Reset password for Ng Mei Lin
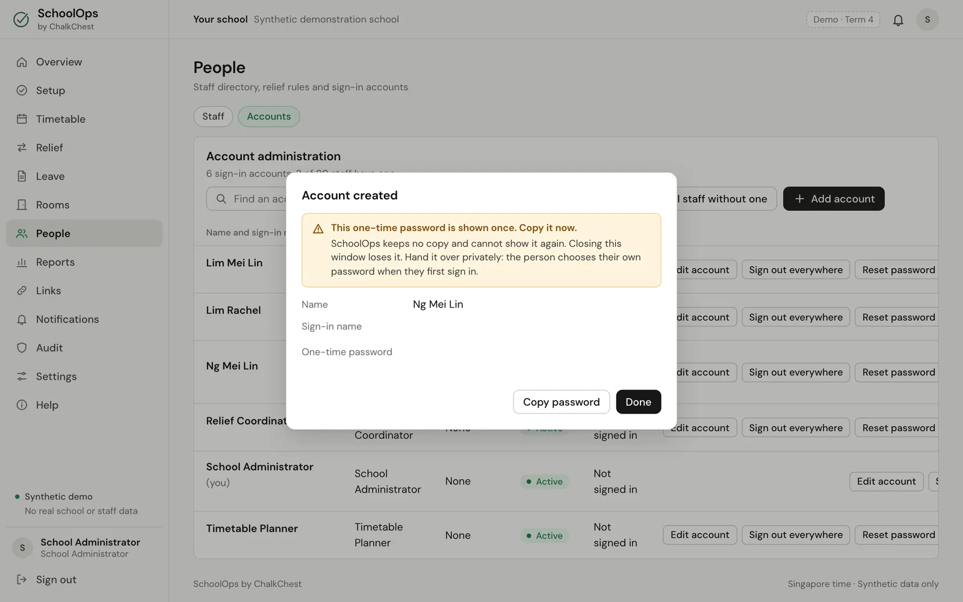The image size is (963, 602). click(897, 372)
